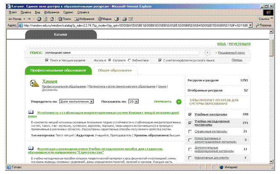Check Иллюстративные и демонстрационные материалы checkbox
Screen dimensions: 280x174
point(190,140)
